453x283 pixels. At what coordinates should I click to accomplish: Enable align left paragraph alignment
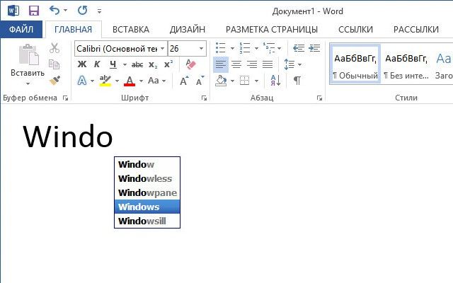221,64
